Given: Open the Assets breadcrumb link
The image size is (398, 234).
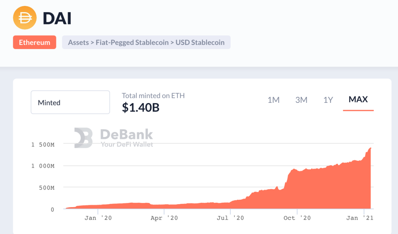Looking at the screenshot, I should point(78,42).
